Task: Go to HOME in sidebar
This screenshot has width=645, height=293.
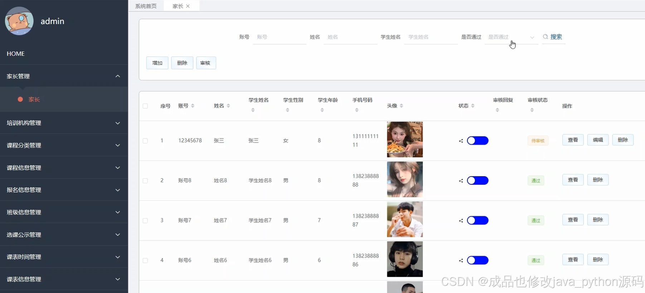Action: 64,54
